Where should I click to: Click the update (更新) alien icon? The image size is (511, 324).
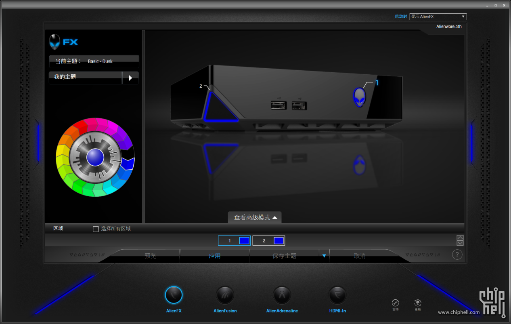(x=418, y=303)
